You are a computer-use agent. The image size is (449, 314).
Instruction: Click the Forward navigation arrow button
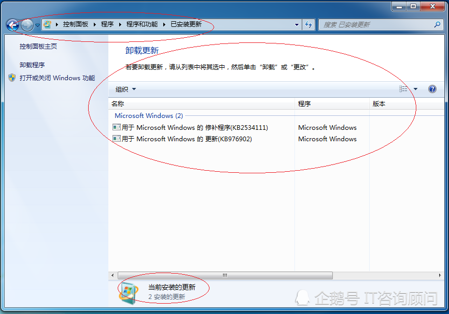point(27,25)
